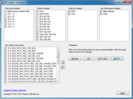Image resolution: width=133 pixels, height=99 pixels.
Task: Close the IIS Crypto window
Action: point(128,2)
